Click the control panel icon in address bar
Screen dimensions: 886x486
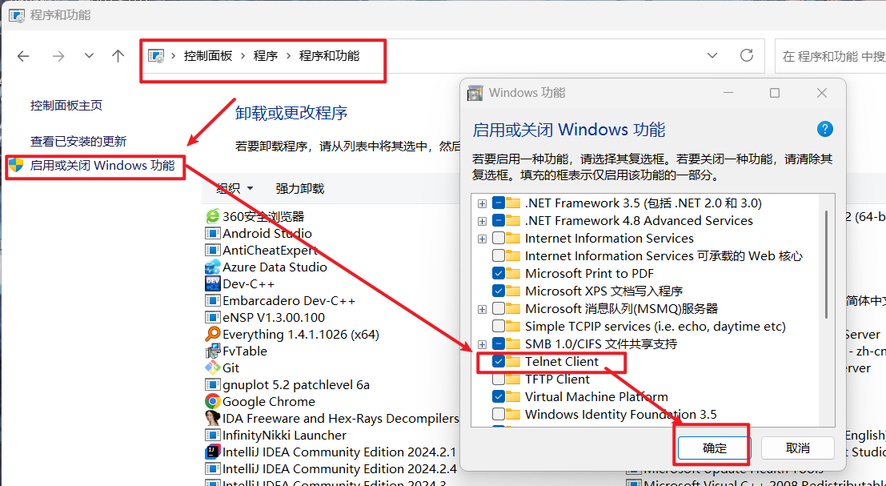pos(156,56)
